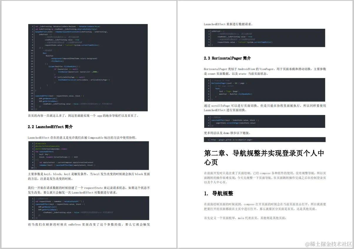Click the large SwipeRefresh code block
Viewport: 354px width, 249px height.
click(88, 67)
